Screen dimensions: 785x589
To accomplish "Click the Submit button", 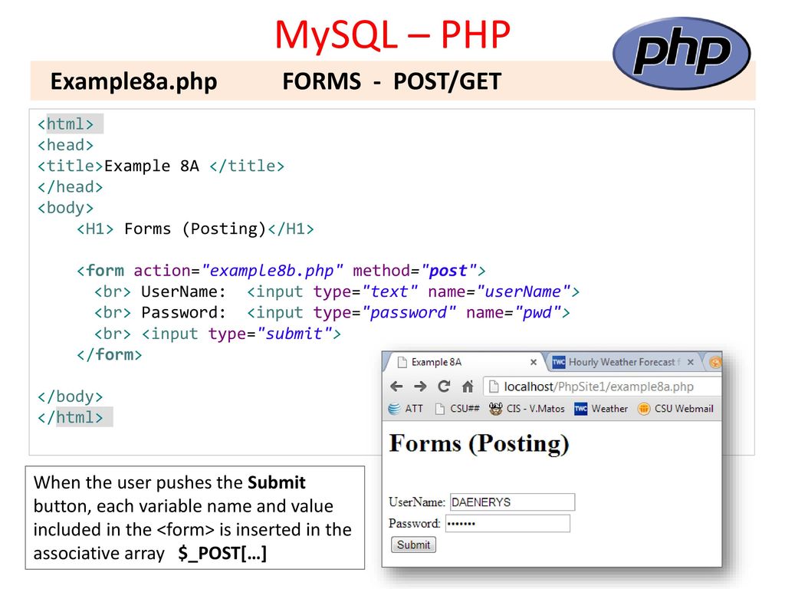I will pos(413,545).
